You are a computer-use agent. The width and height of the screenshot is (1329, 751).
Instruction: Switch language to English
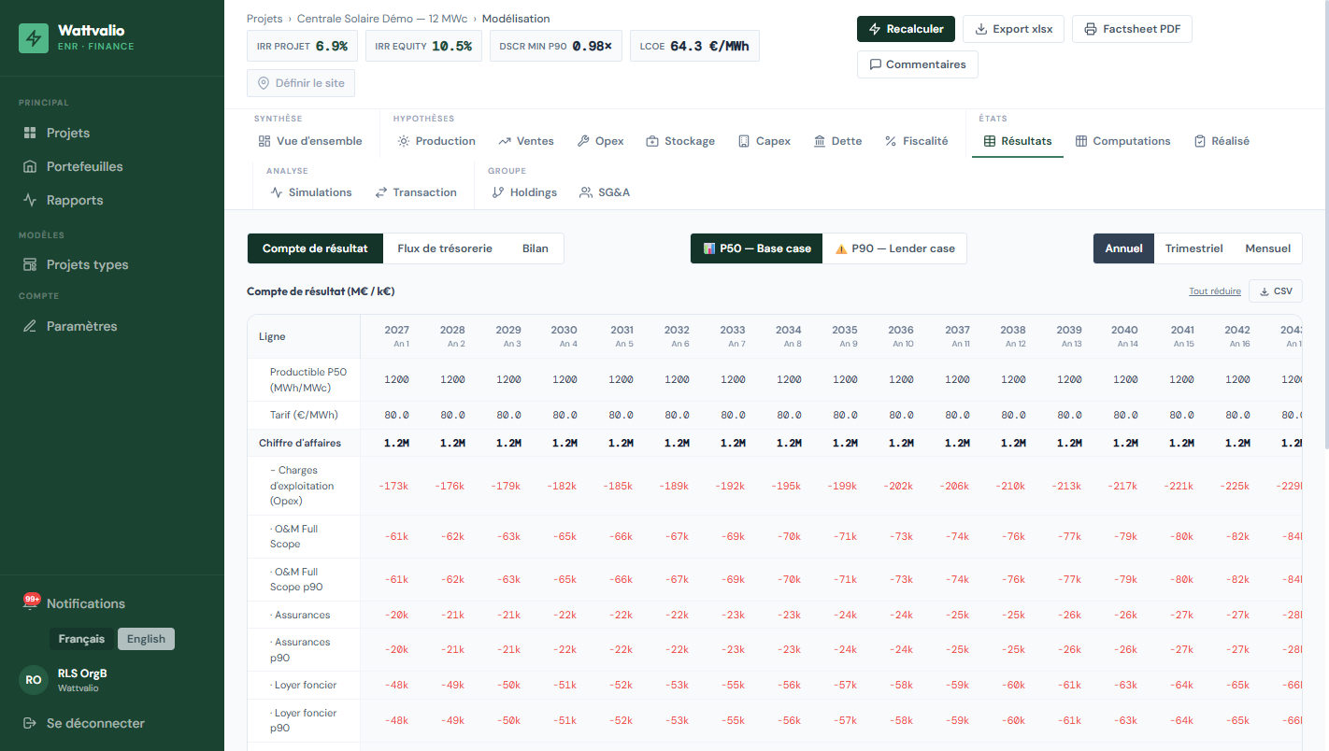pos(146,639)
